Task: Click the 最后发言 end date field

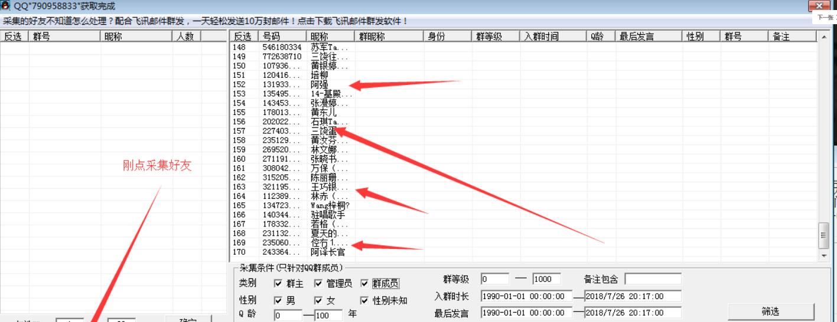Action: 633,313
